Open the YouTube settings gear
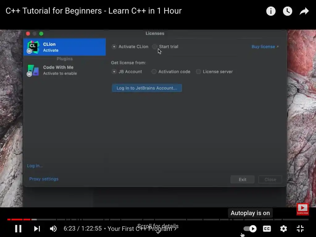Image resolution: width=316 pixels, height=237 pixels. 284,229
